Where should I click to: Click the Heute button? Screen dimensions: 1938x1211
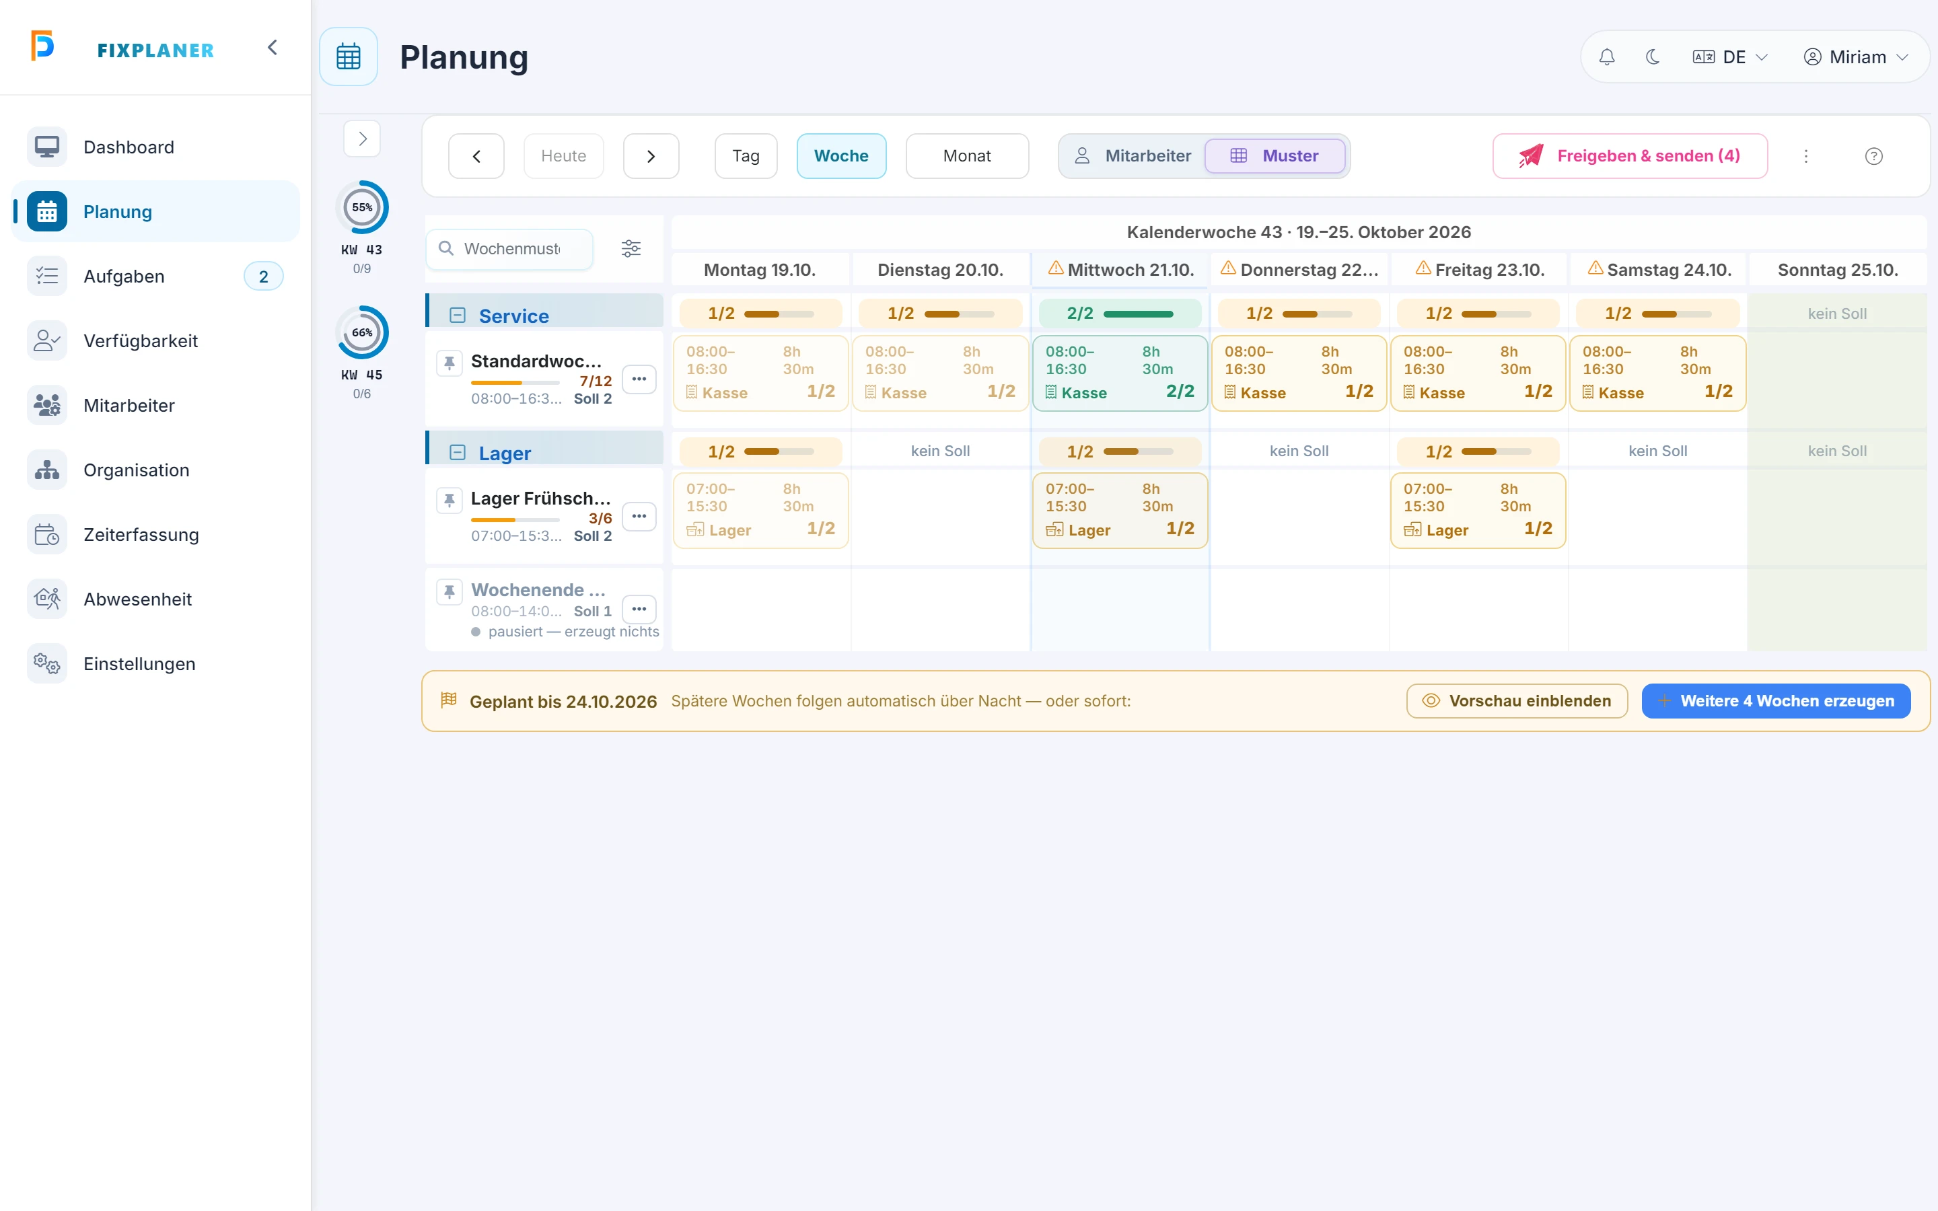[564, 156]
